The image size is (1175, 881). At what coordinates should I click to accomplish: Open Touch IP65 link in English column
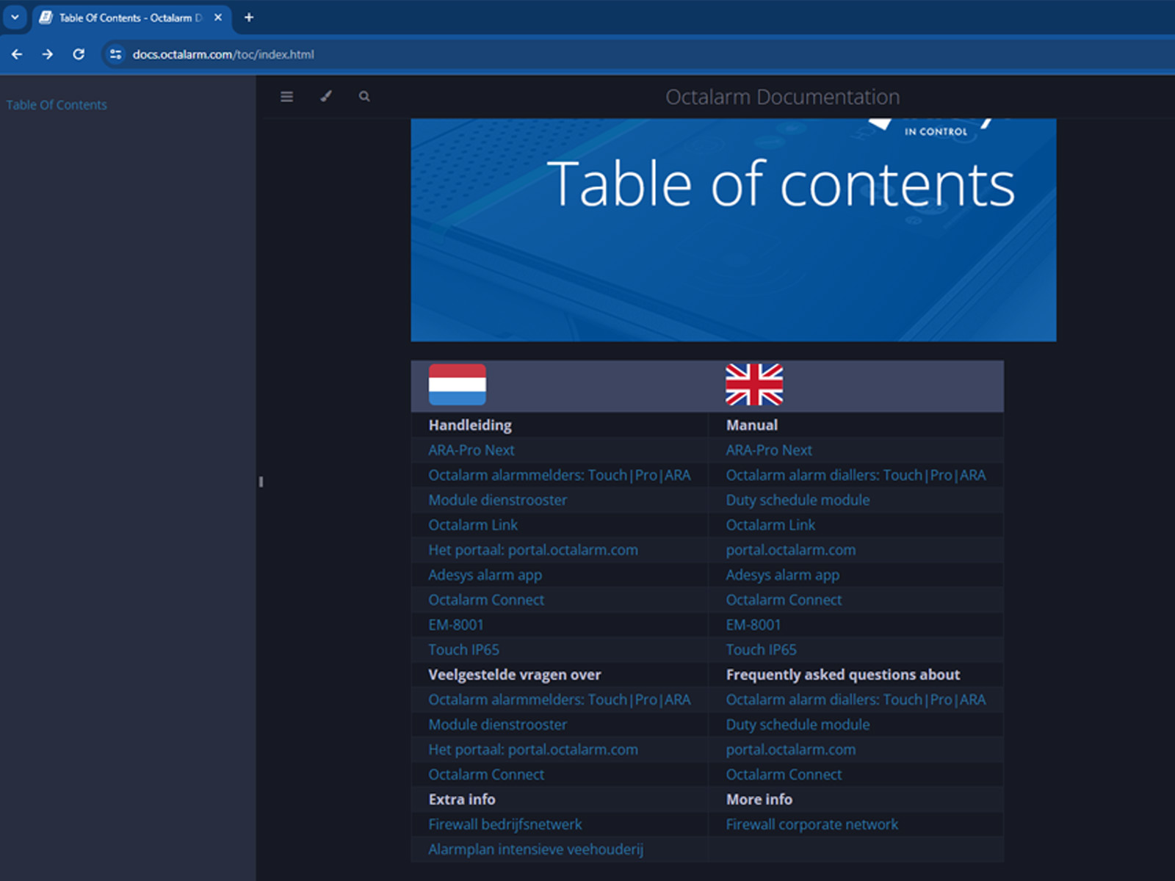(x=762, y=650)
